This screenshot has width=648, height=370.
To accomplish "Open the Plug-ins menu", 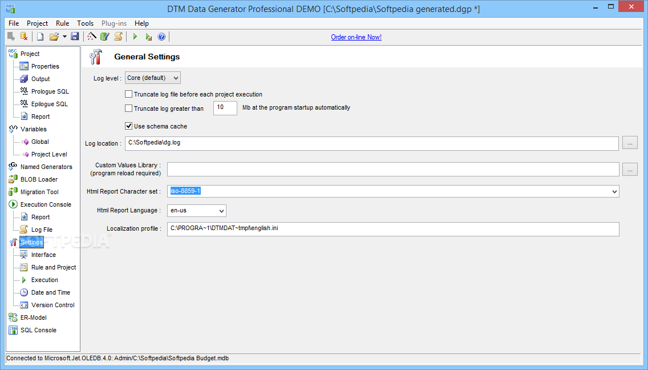I will click(114, 23).
